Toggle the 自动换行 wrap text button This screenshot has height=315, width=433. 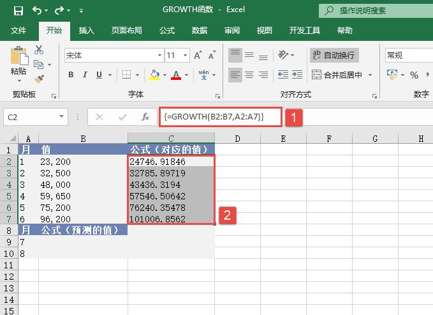click(333, 56)
